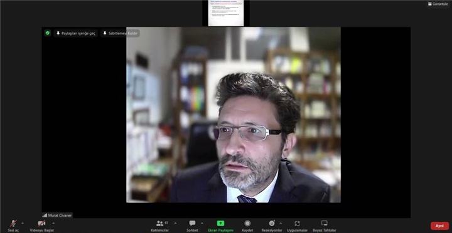Open the Uygulamalar apps icon

(297, 224)
